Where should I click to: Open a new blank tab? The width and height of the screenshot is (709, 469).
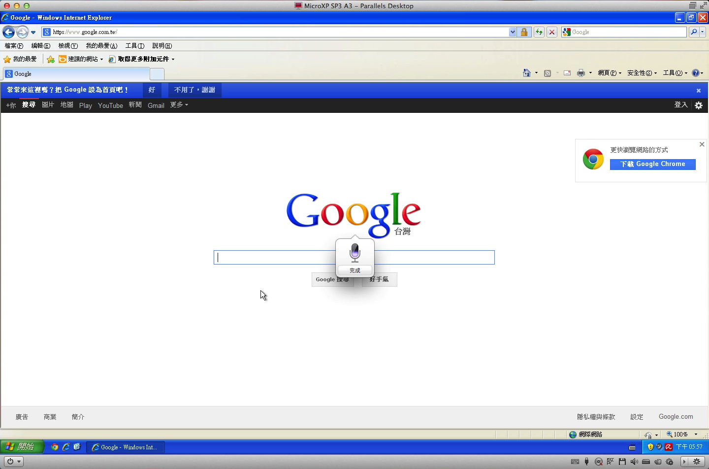[x=157, y=74]
